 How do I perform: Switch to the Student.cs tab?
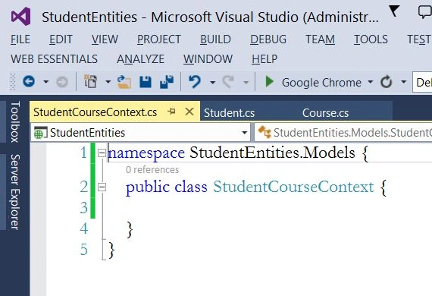[x=229, y=113]
